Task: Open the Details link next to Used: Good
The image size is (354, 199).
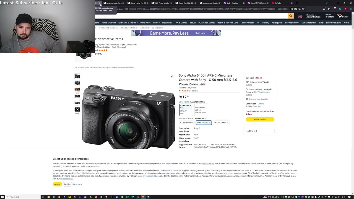Action: pyautogui.click(x=261, y=104)
